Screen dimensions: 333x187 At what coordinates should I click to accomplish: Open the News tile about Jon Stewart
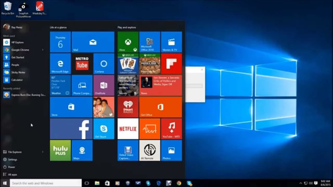coord(161,85)
